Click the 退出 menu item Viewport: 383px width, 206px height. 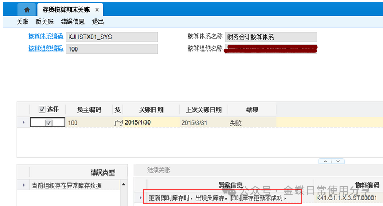click(98, 22)
